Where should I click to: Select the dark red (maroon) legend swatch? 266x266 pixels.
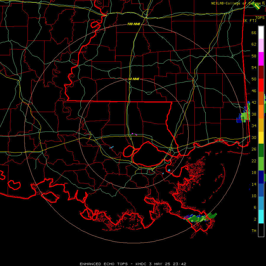click(x=261, y=72)
